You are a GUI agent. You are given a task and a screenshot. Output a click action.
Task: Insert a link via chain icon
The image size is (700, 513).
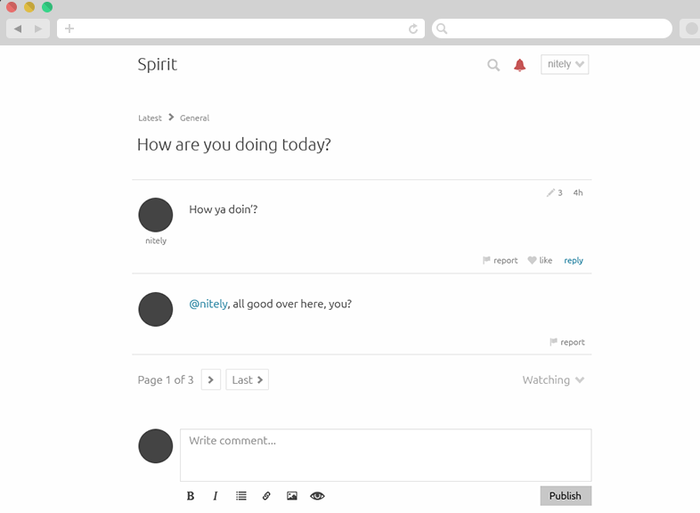point(266,496)
